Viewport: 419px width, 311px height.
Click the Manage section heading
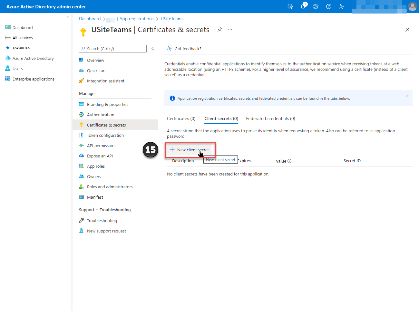pyautogui.click(x=87, y=93)
